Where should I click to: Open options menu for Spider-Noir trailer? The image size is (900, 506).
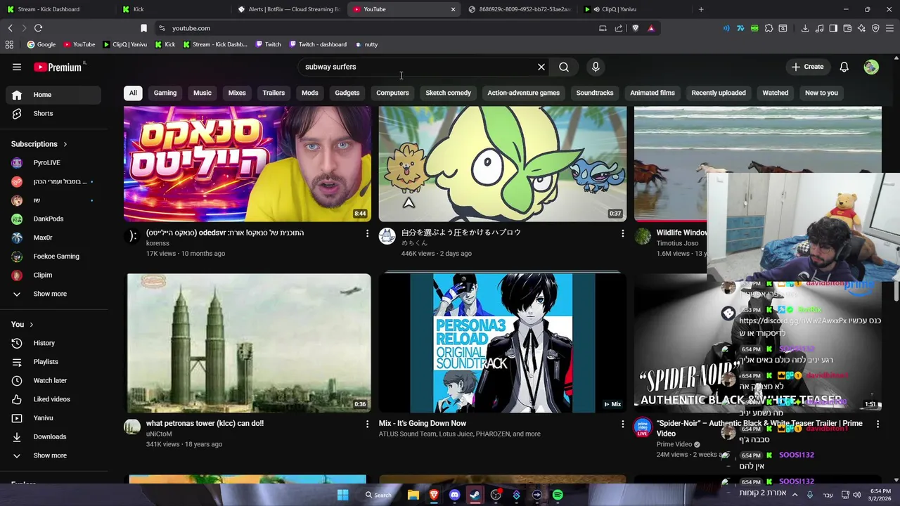pyautogui.click(x=877, y=424)
